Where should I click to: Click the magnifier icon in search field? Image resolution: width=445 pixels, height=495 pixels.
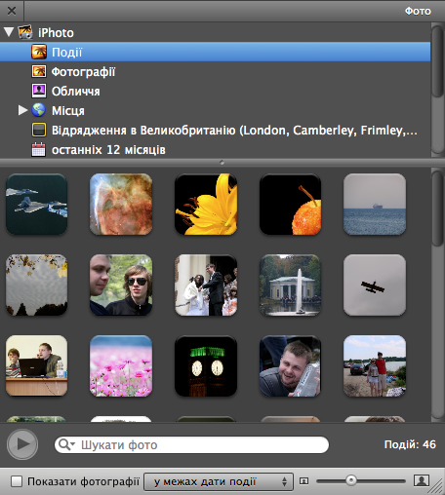pyautogui.click(x=65, y=444)
